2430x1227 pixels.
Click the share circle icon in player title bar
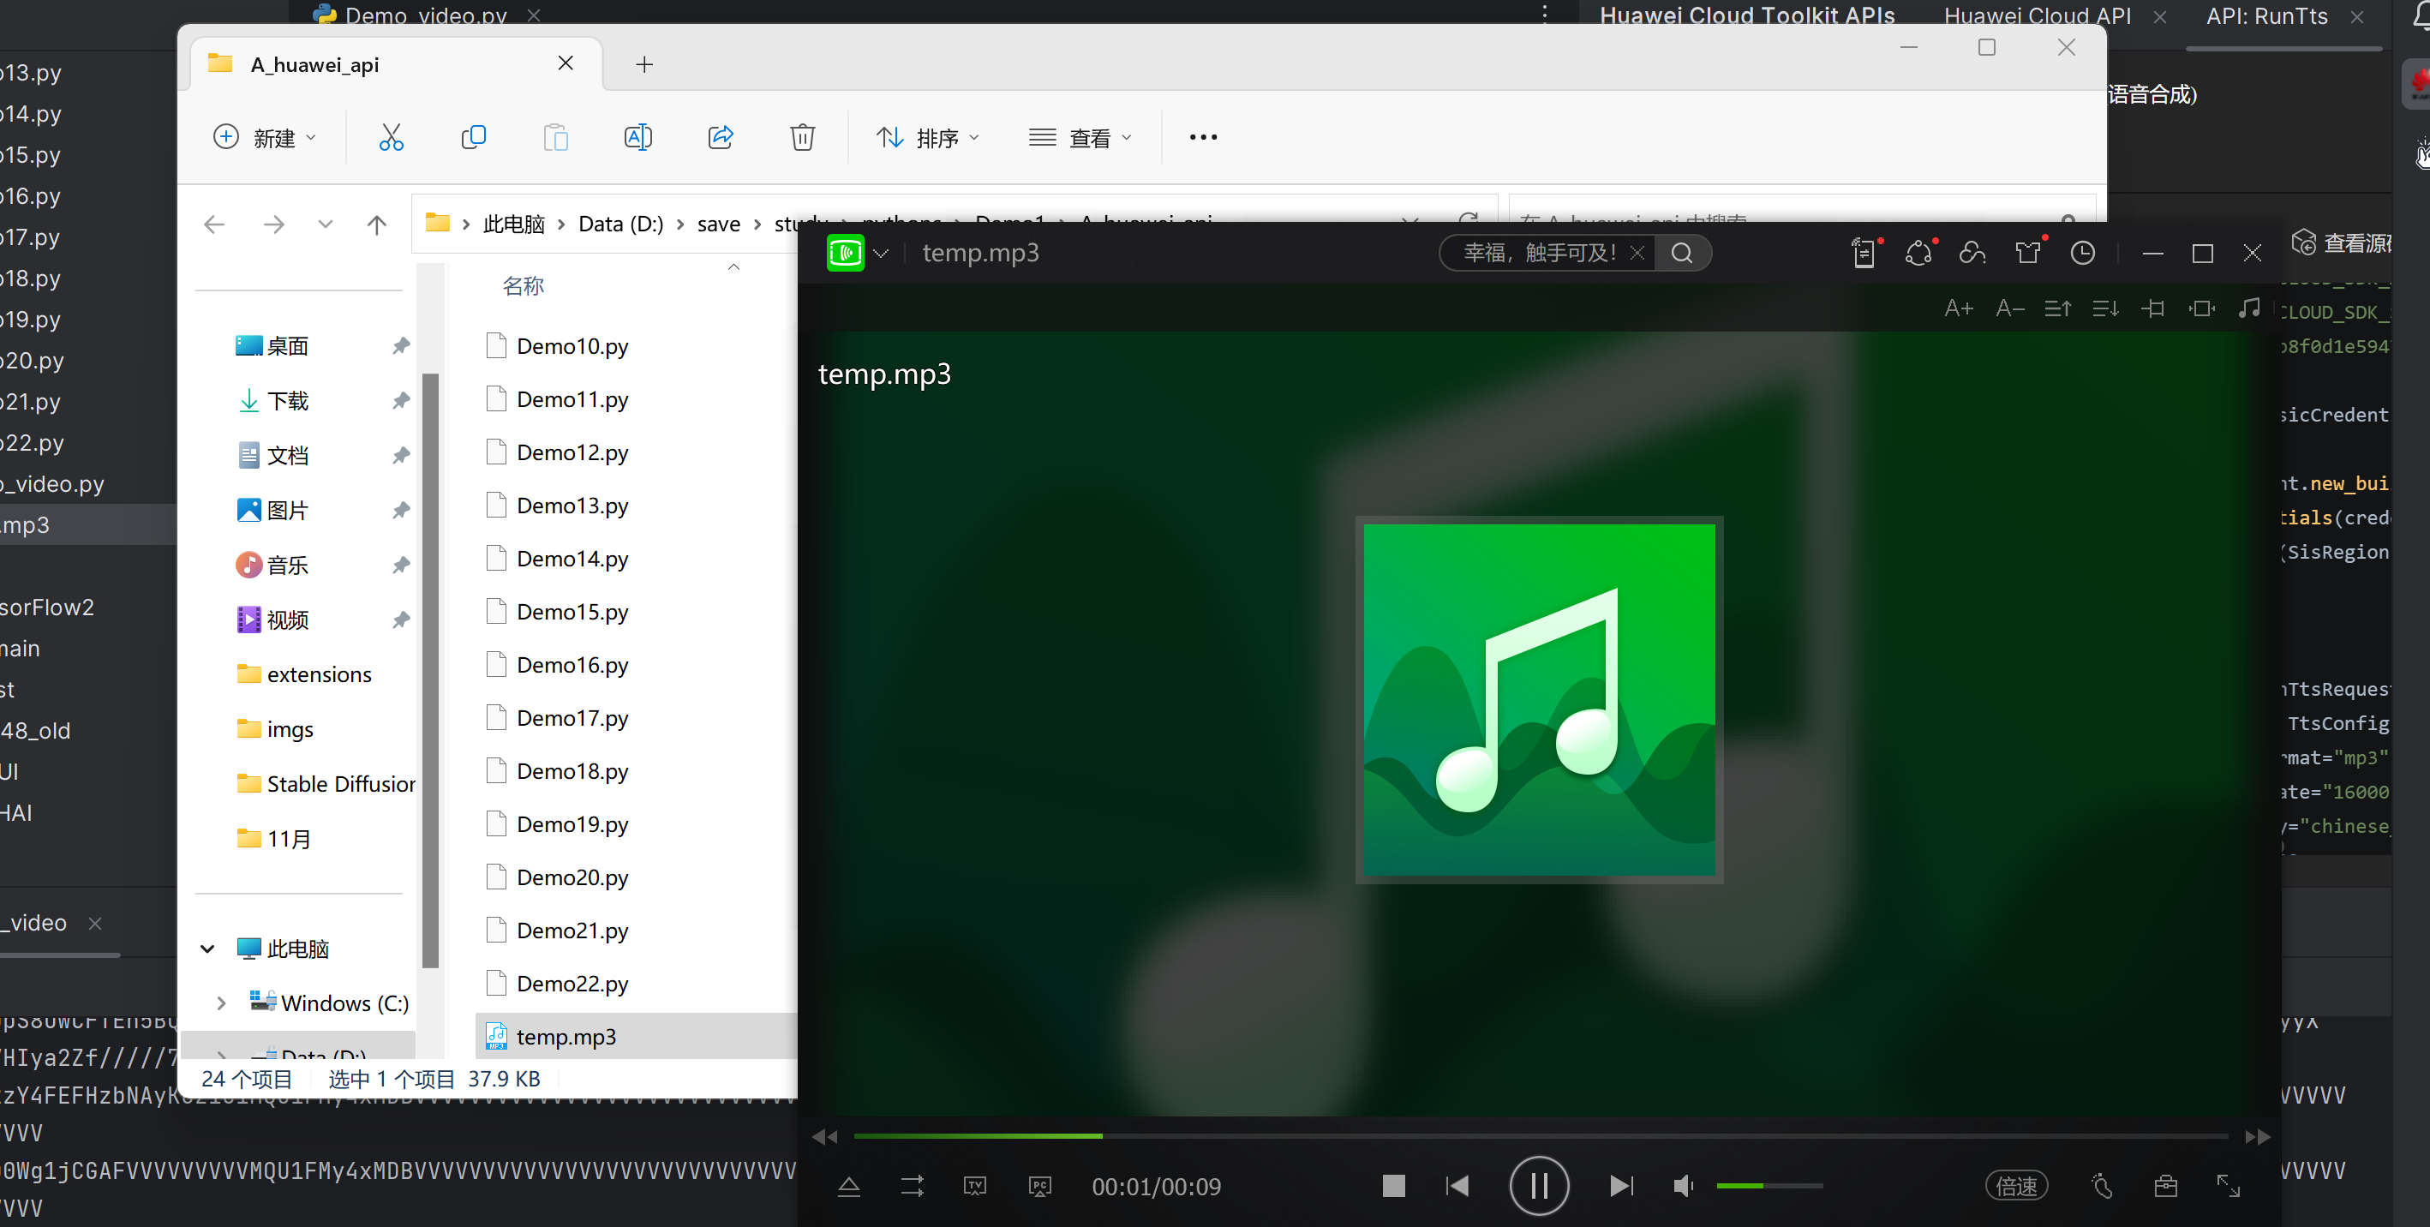click(1918, 253)
